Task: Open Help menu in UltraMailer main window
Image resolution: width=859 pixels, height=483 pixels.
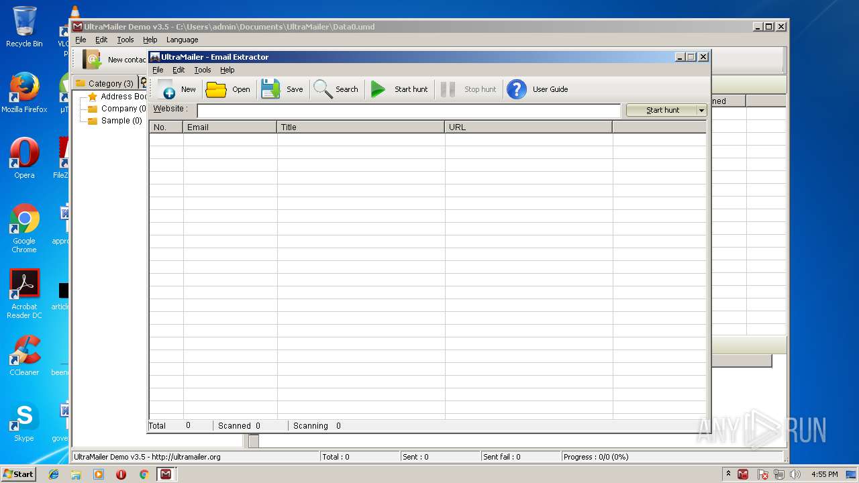Action: pos(150,40)
